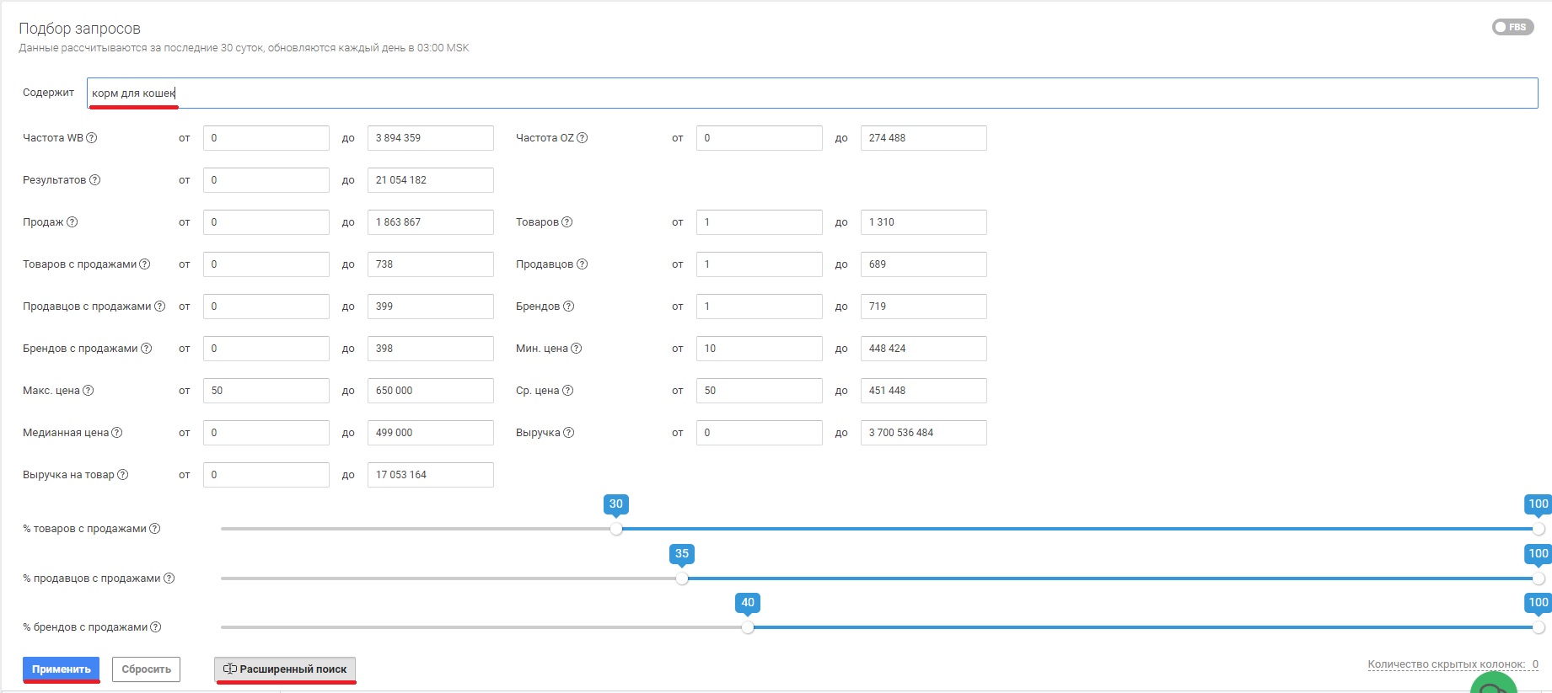Viewport: 1552px width, 693px height.
Task: Click question icon next to Продаж
Action: [x=72, y=222]
